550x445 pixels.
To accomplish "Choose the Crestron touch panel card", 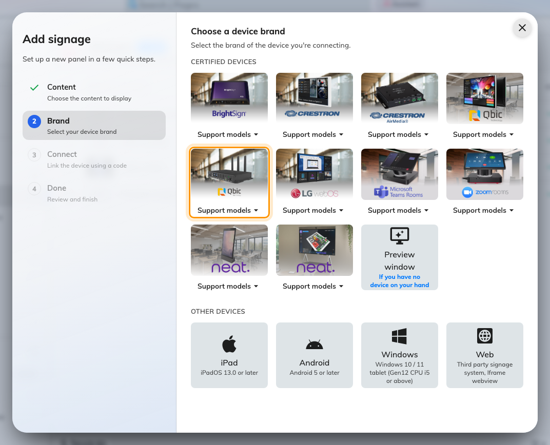I will [315, 98].
